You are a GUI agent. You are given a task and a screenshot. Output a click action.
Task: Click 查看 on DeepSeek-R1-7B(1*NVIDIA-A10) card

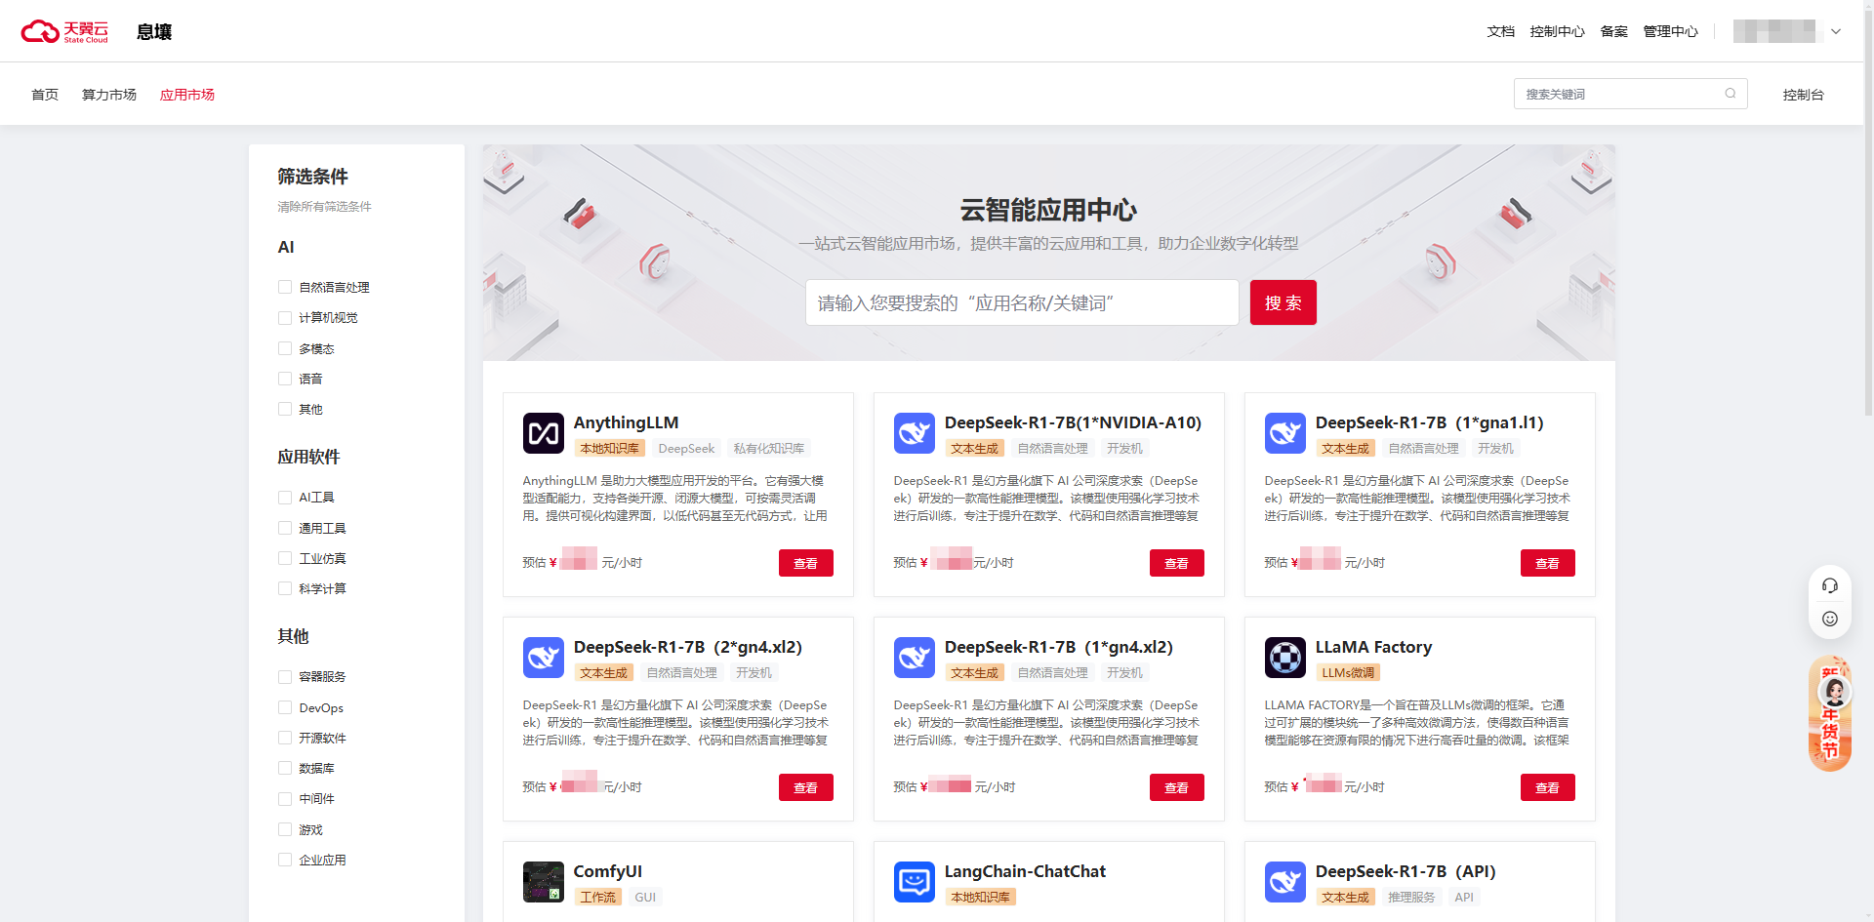point(1177,563)
